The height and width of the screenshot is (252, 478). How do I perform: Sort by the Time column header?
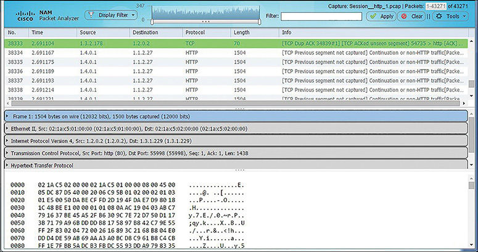[53, 32]
